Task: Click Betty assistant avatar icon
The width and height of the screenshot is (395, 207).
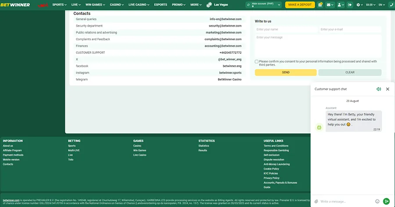Action: 319,127
